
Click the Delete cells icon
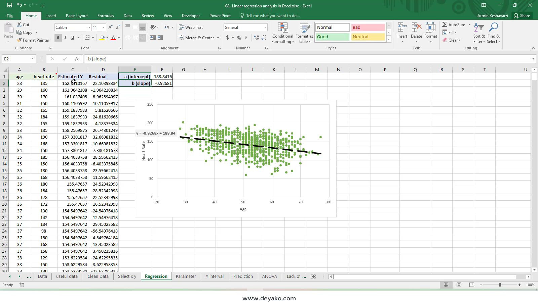(x=416, y=28)
